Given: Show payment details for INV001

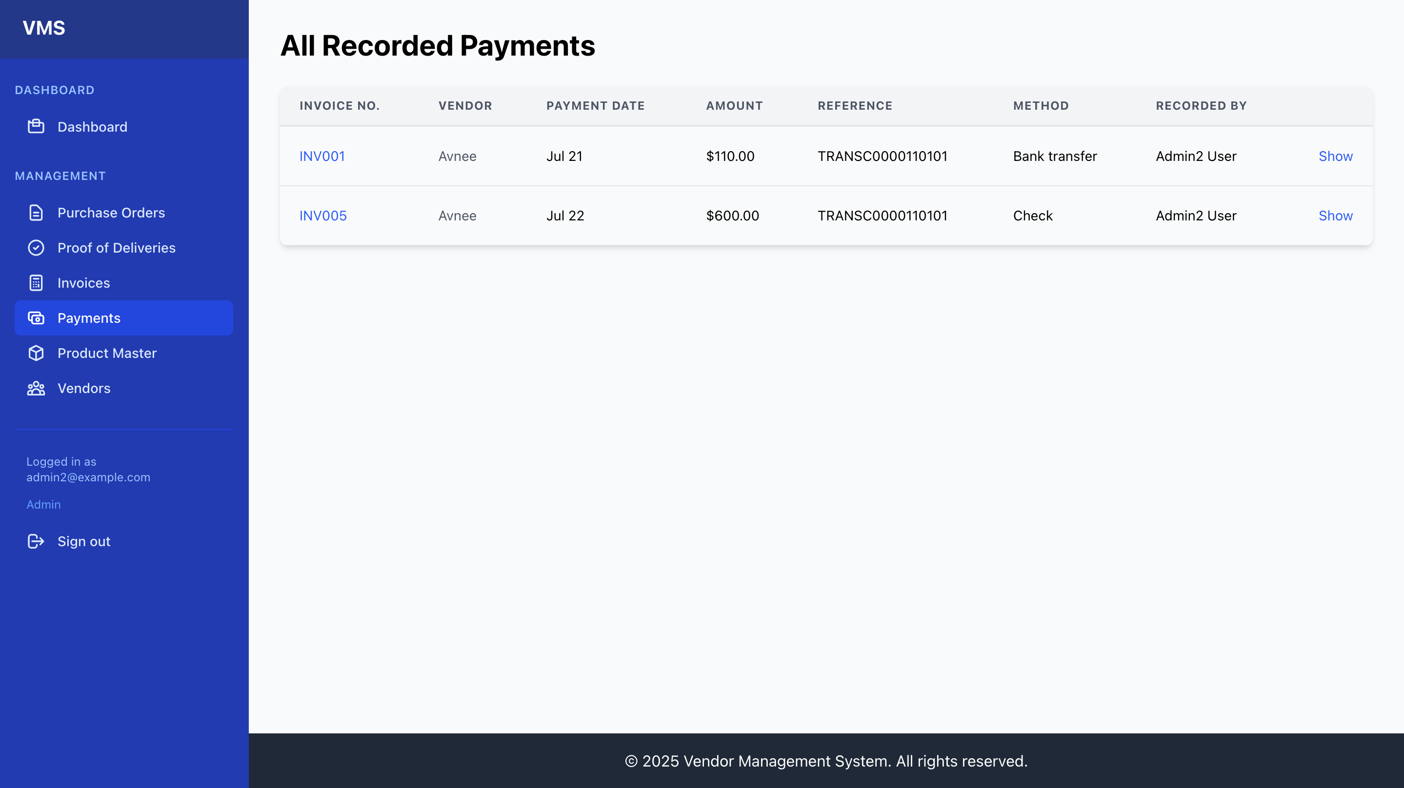Looking at the screenshot, I should pyautogui.click(x=1335, y=156).
